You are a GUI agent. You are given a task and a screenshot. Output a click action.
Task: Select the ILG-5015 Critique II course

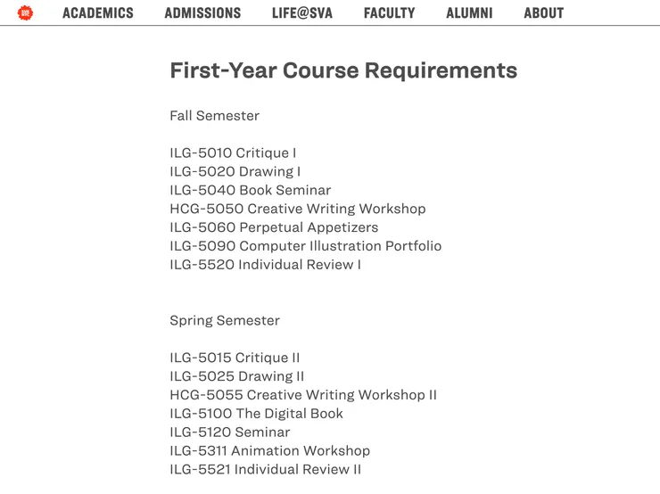click(235, 358)
